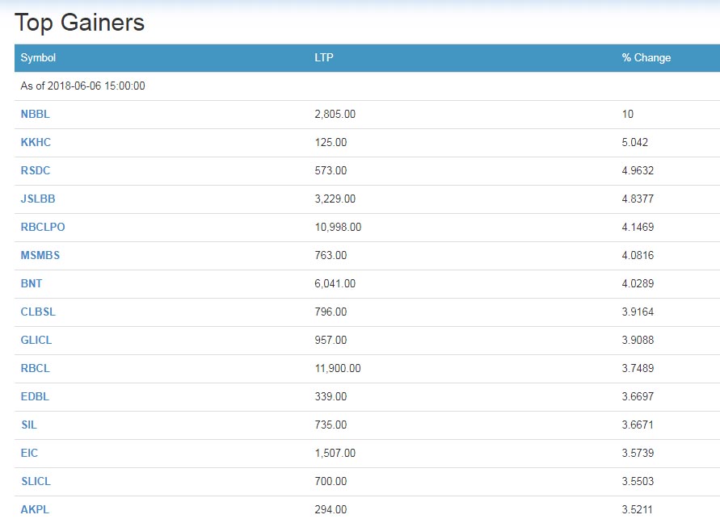Select the EIC symbol link
Screen dimensions: 720x523
(29, 454)
